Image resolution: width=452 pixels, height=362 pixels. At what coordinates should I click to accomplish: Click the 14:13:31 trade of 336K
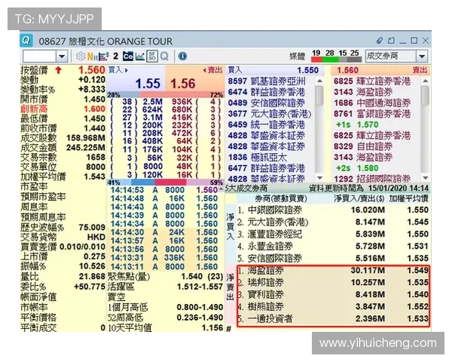[x=163, y=258]
